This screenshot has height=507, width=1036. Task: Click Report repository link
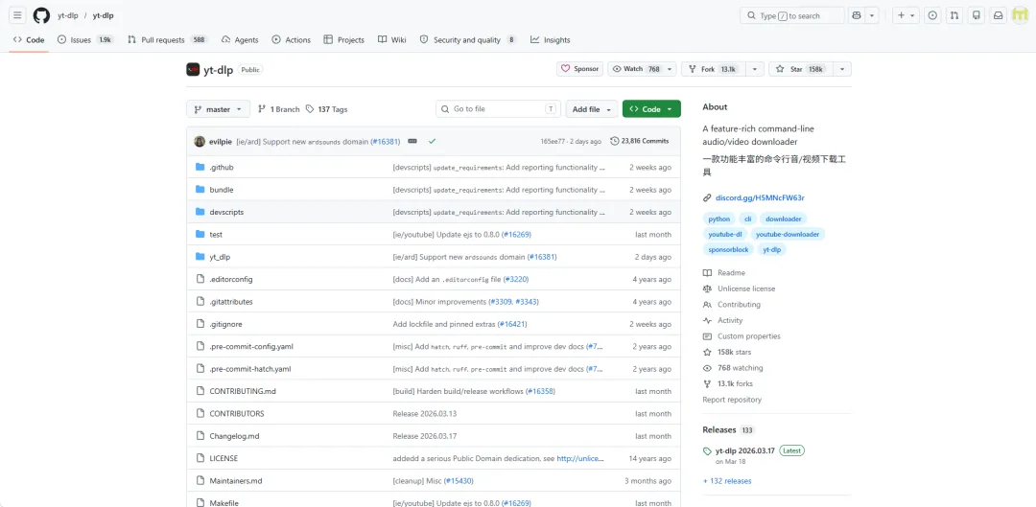[731, 400]
